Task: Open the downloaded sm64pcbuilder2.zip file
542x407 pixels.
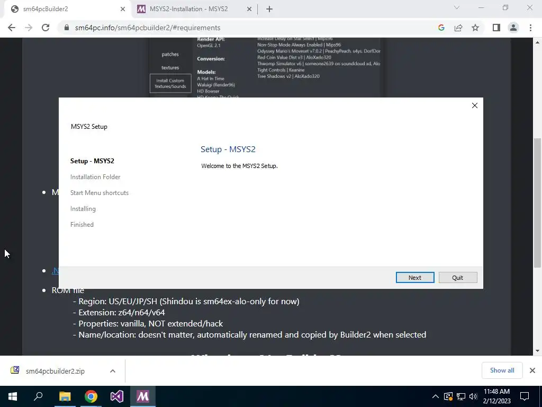Action: tap(55, 371)
